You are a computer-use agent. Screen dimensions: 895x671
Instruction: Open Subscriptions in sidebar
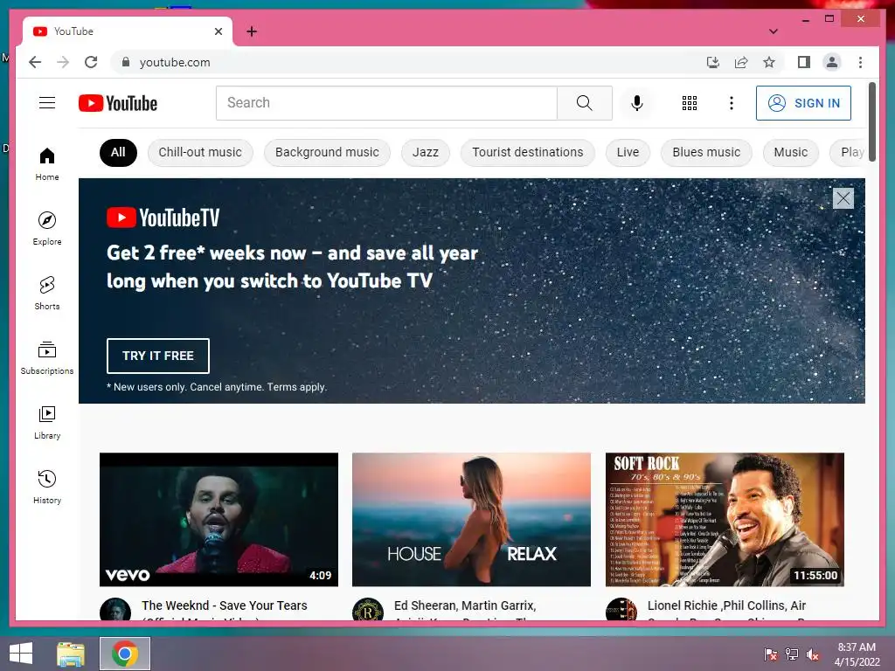click(47, 357)
